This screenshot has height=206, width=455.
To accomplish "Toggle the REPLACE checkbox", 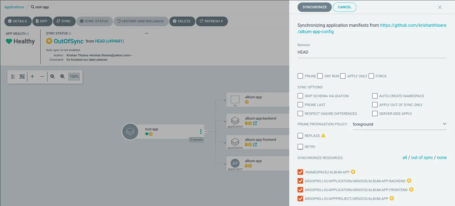I will (300, 136).
